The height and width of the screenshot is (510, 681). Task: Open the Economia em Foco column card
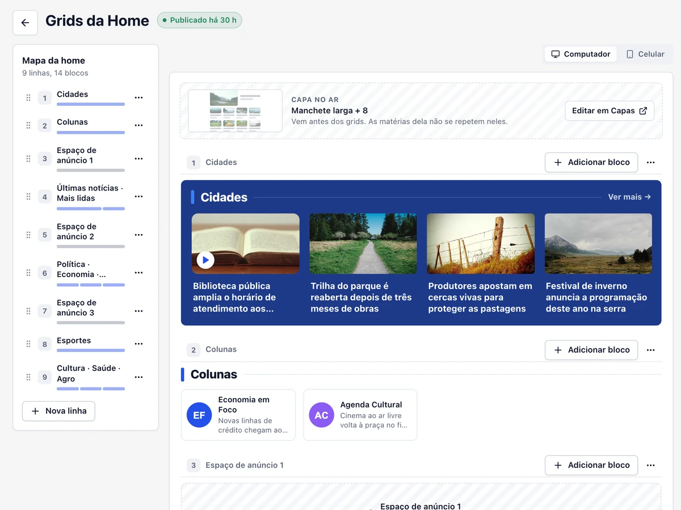[238, 415]
